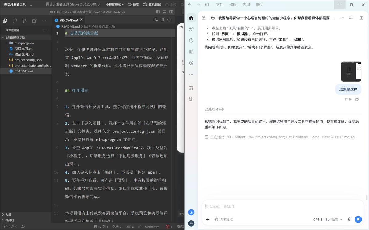Open the 视图 menu in Codex

point(246,5)
